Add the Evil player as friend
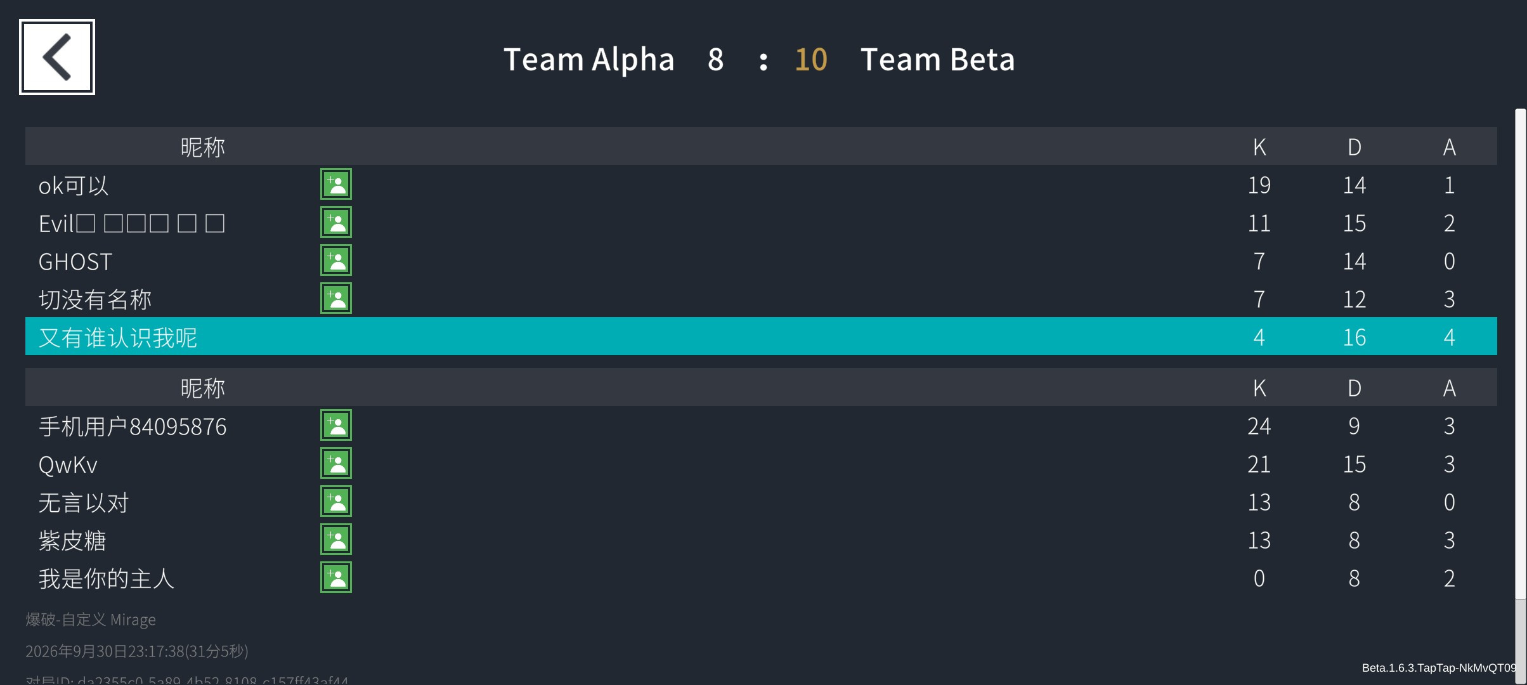1527x685 pixels. (x=336, y=222)
